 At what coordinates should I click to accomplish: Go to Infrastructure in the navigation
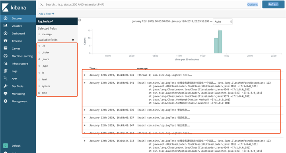20,63
